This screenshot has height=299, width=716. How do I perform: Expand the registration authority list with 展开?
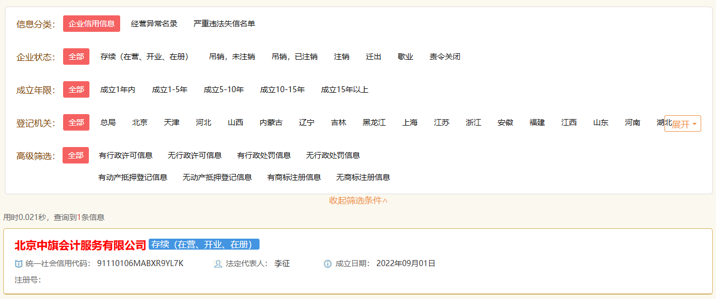[x=684, y=124]
